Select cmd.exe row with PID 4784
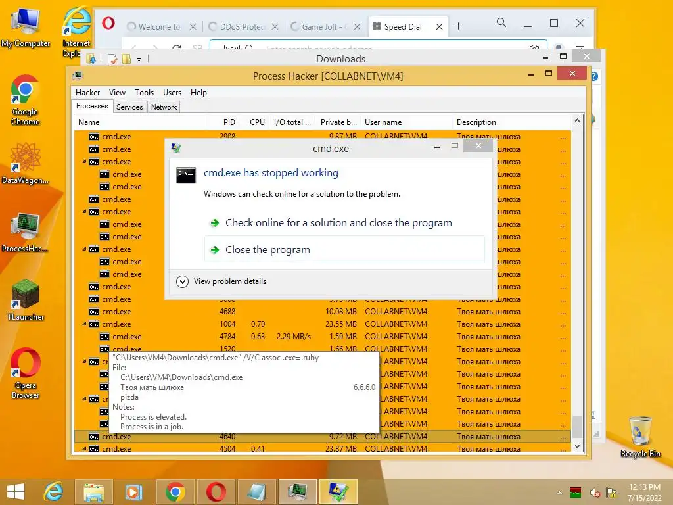673x505 pixels. click(322, 336)
